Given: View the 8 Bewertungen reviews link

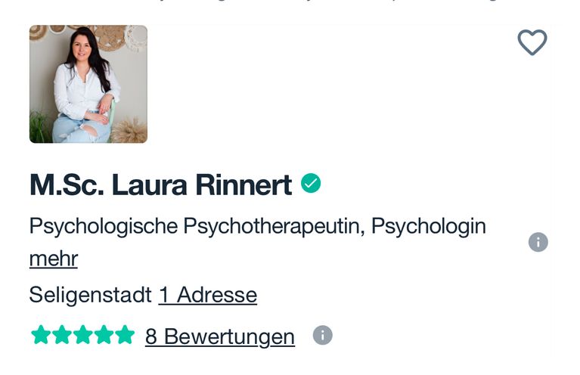Looking at the screenshot, I should (x=220, y=336).
